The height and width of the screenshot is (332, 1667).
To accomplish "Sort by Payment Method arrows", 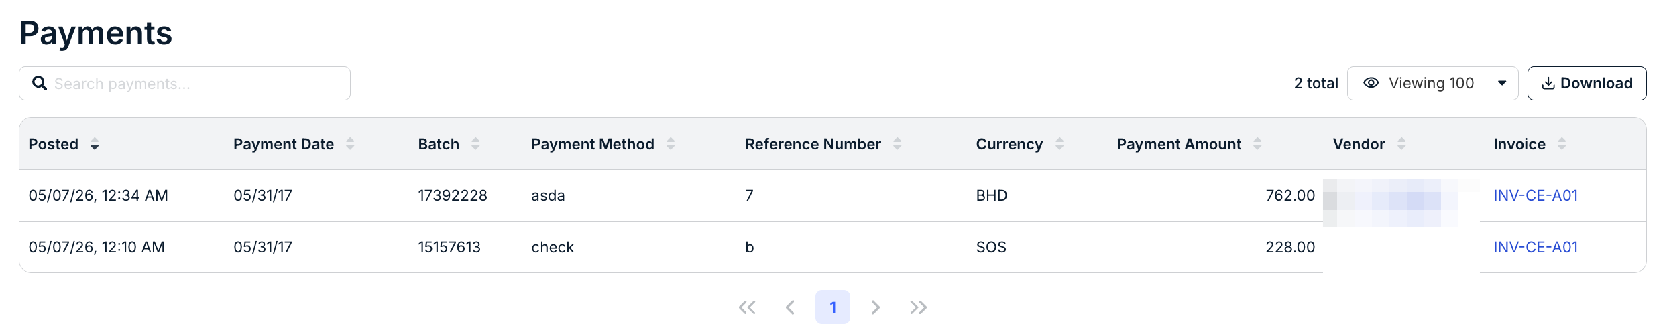I will [671, 144].
